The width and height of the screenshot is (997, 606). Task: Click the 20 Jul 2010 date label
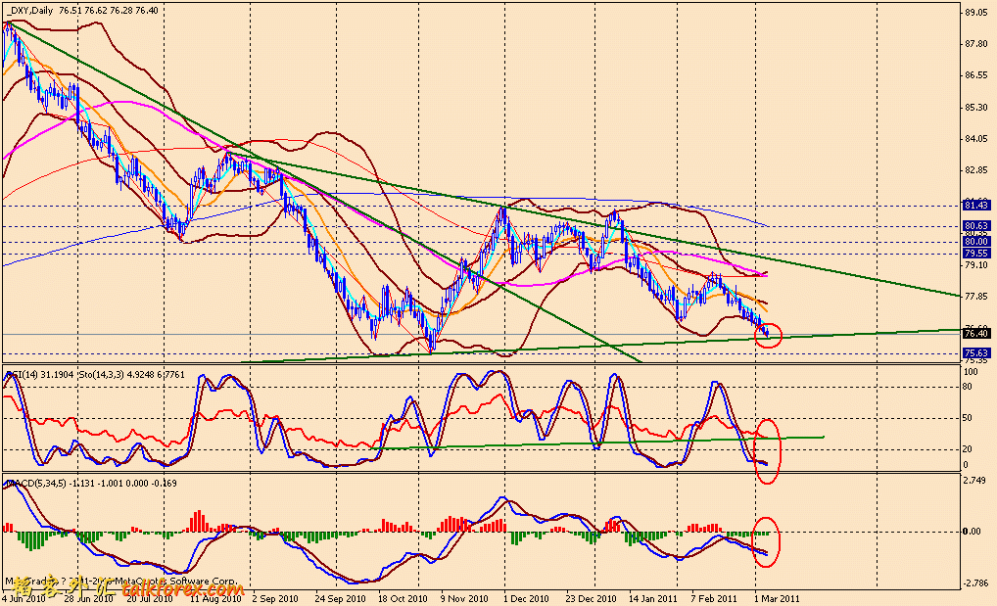point(150,599)
